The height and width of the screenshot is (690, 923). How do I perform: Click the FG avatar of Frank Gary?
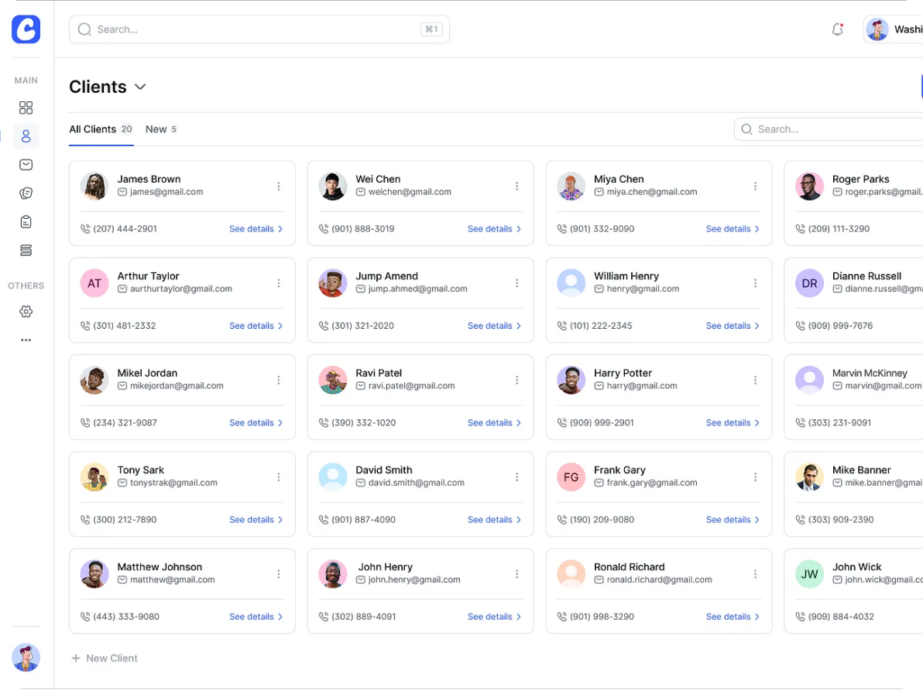[x=571, y=477]
